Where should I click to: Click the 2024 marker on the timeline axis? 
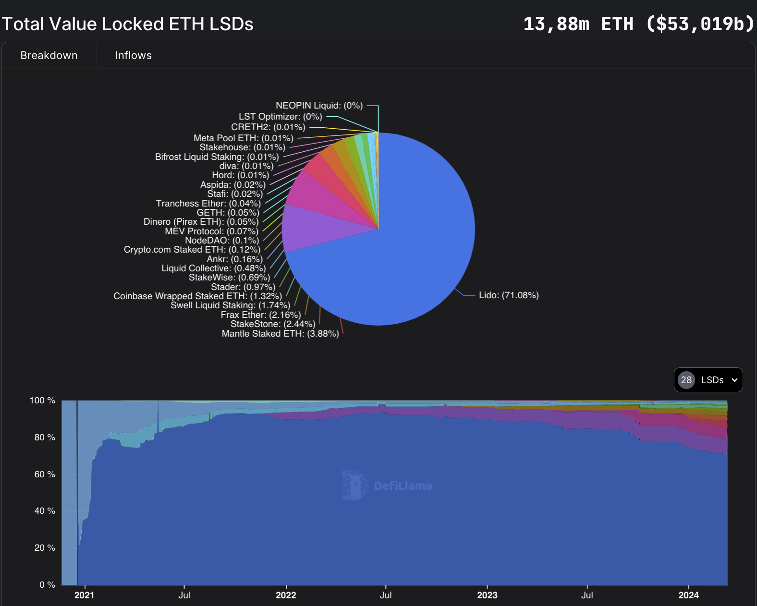click(688, 595)
